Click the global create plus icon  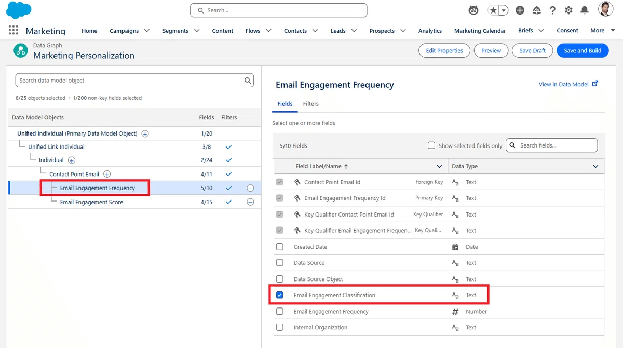520,10
